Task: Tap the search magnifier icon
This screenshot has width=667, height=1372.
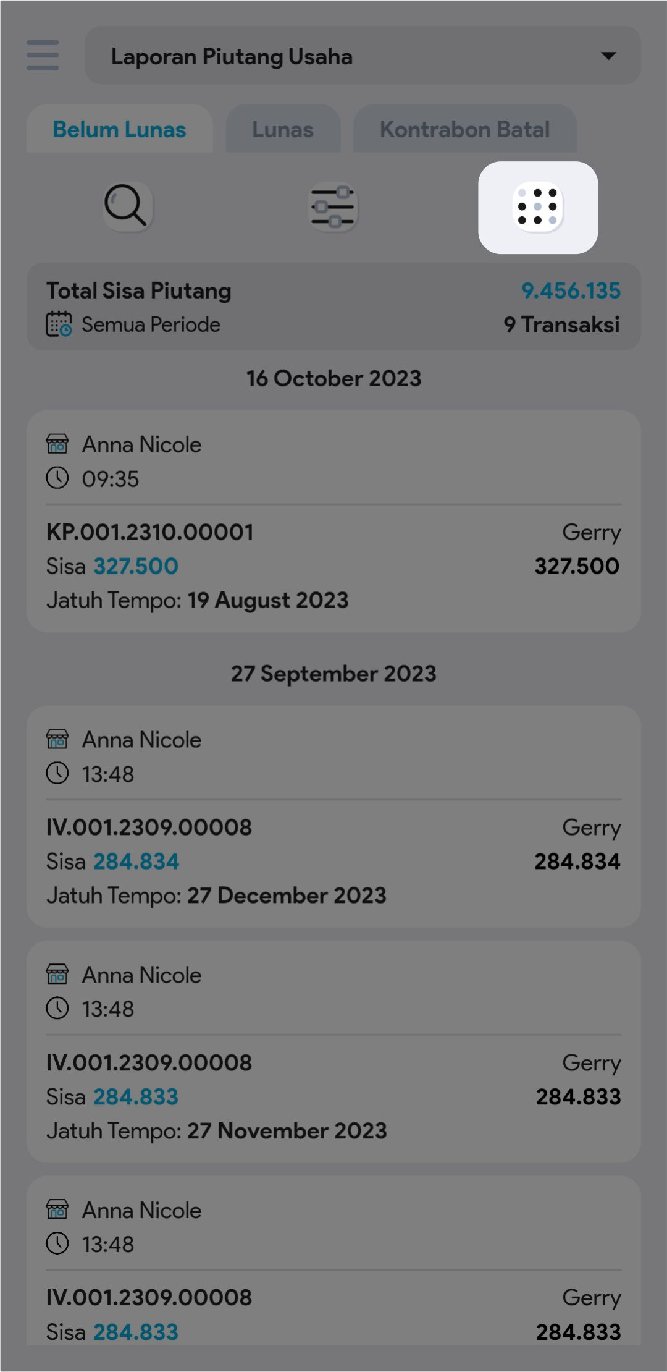Action: click(x=127, y=206)
